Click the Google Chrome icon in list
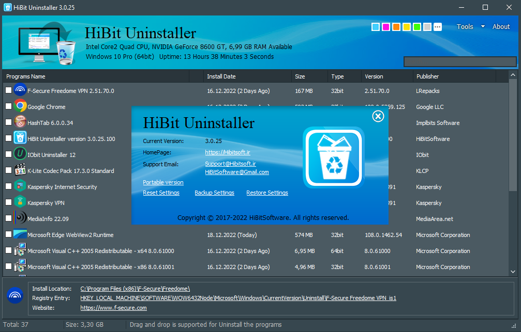521x332 pixels. pos(20,106)
